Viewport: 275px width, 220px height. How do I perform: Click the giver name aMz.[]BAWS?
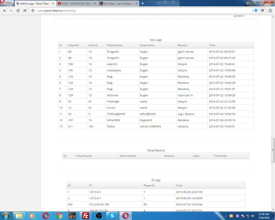148,114
